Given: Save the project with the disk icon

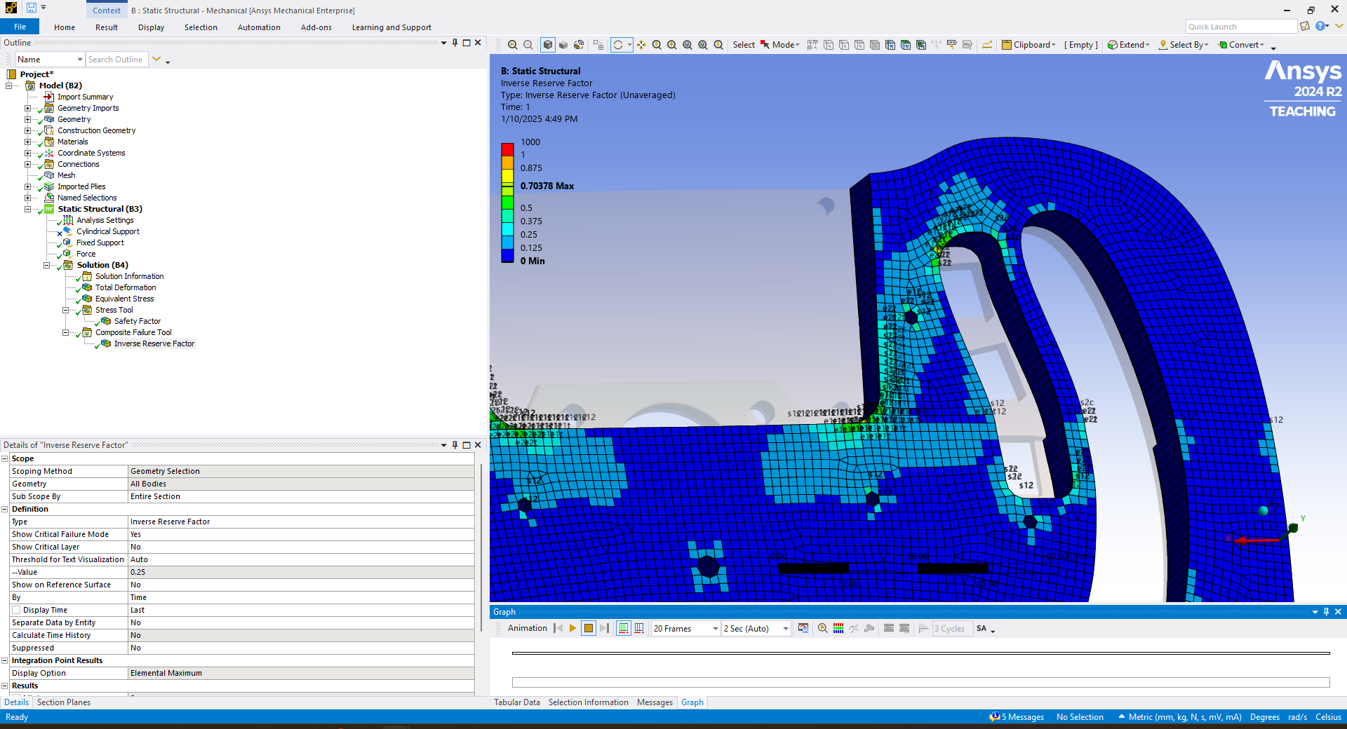Looking at the screenshot, I should [x=32, y=8].
